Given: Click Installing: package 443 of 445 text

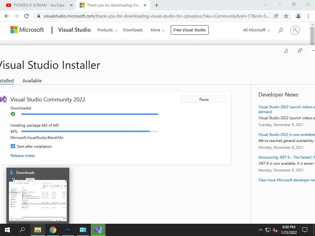Looking at the screenshot, I should pos(34,125).
